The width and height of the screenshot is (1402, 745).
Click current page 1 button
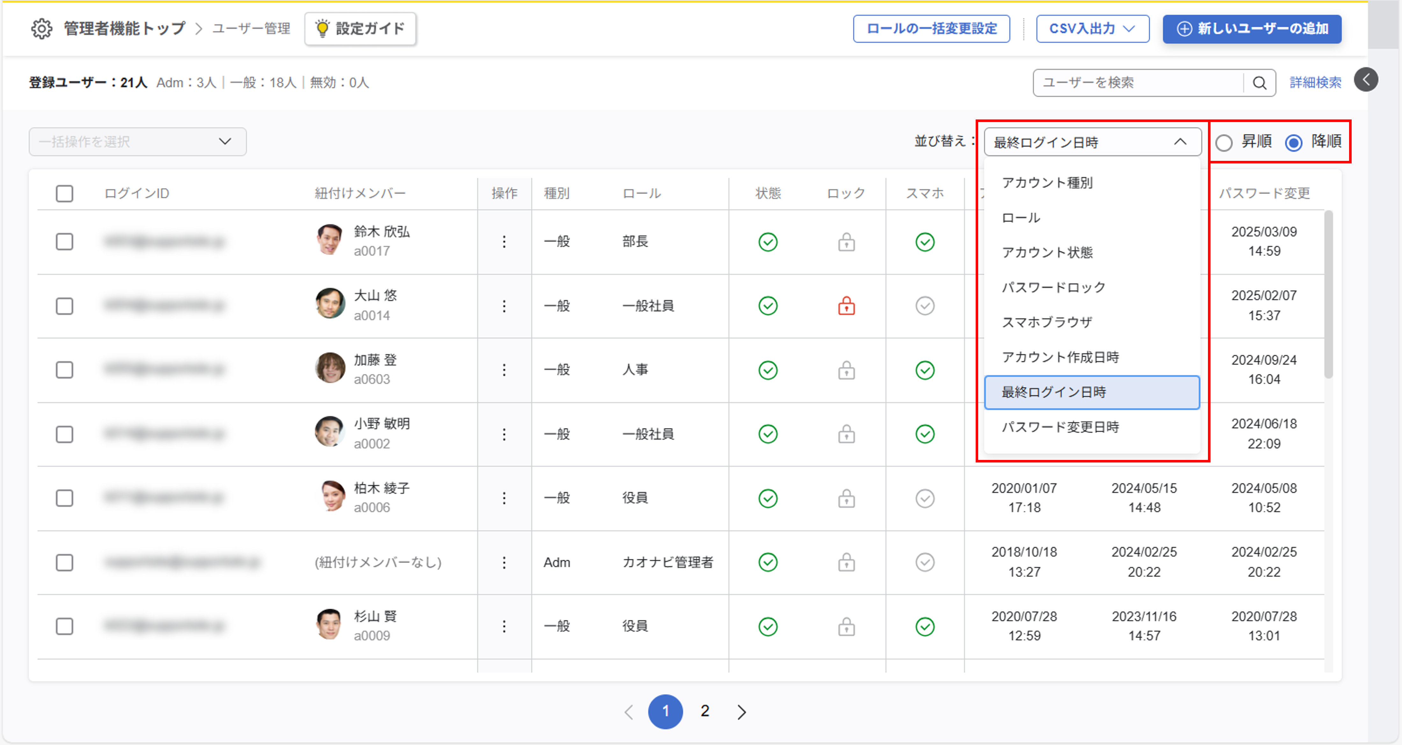(665, 711)
